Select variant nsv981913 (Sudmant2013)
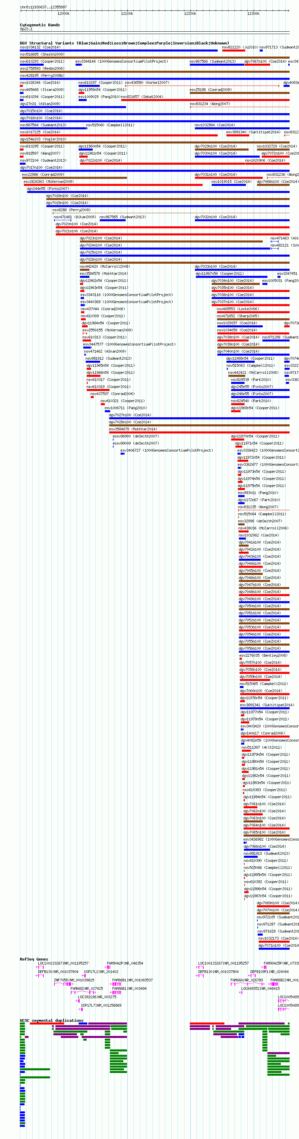 point(267,854)
